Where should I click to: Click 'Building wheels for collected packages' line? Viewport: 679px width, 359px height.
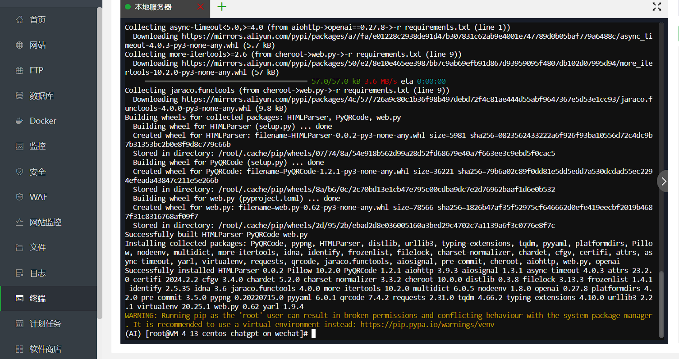[x=263, y=118]
